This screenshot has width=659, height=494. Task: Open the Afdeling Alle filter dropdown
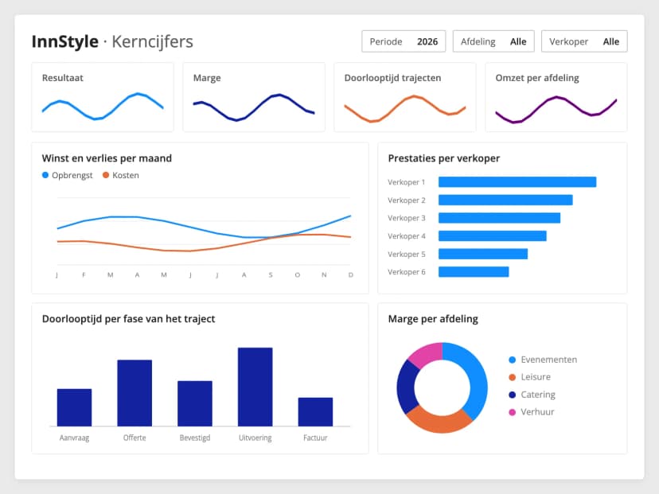point(493,41)
